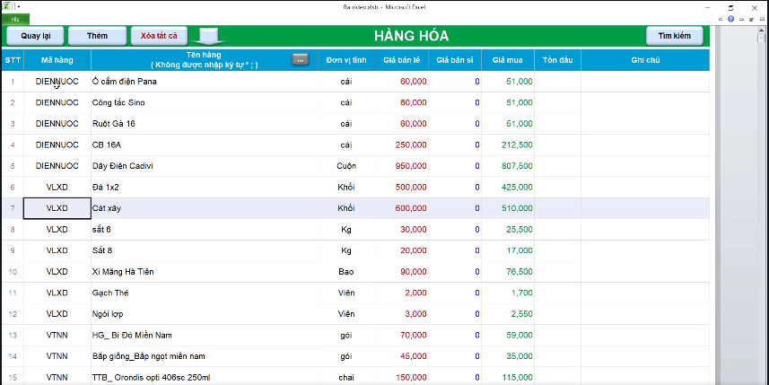The image size is (769, 385).
Task: Open the green File tab
Action: (x=14, y=20)
